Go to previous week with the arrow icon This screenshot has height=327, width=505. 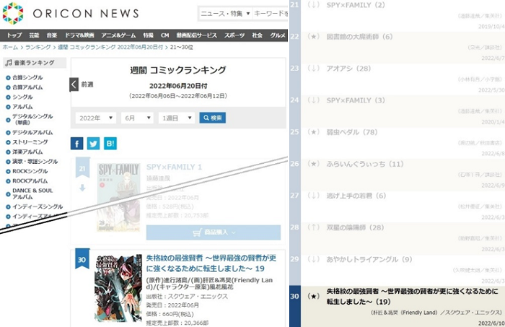coord(74,84)
